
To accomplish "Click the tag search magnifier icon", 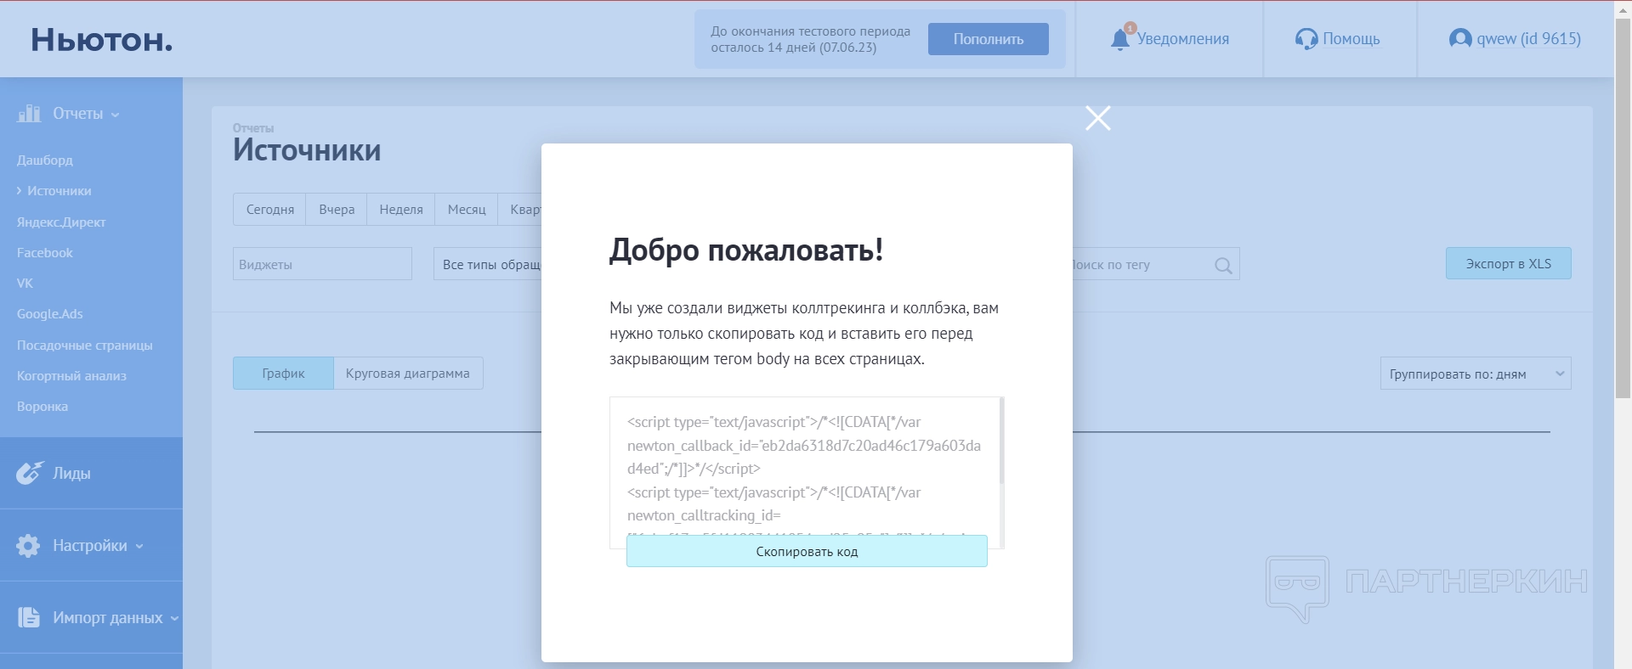I will coord(1223,265).
